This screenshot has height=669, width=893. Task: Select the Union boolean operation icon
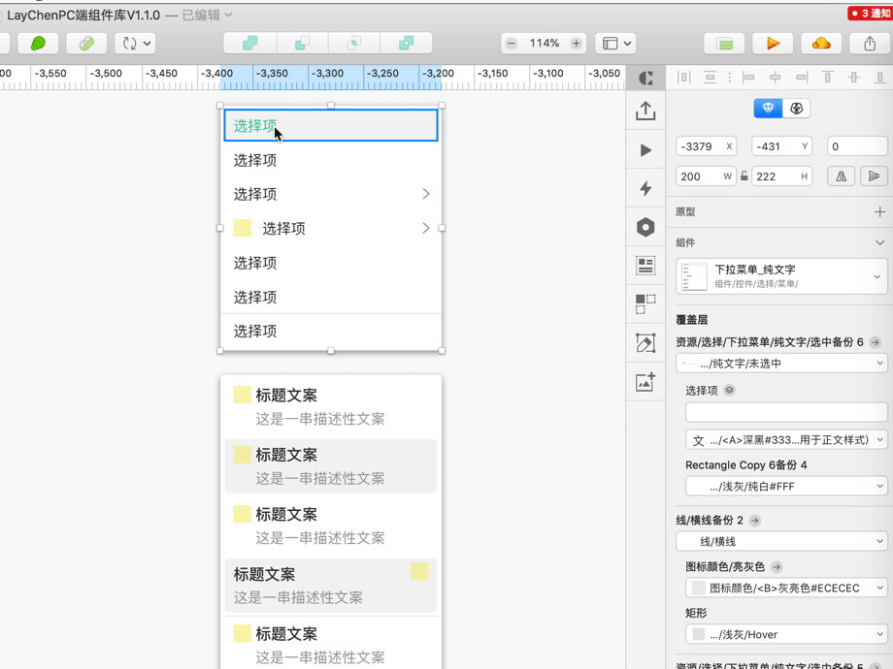248,43
